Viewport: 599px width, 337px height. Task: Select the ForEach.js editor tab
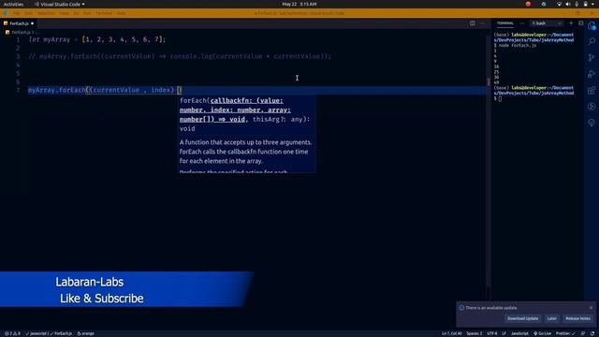pyautogui.click(x=19, y=23)
